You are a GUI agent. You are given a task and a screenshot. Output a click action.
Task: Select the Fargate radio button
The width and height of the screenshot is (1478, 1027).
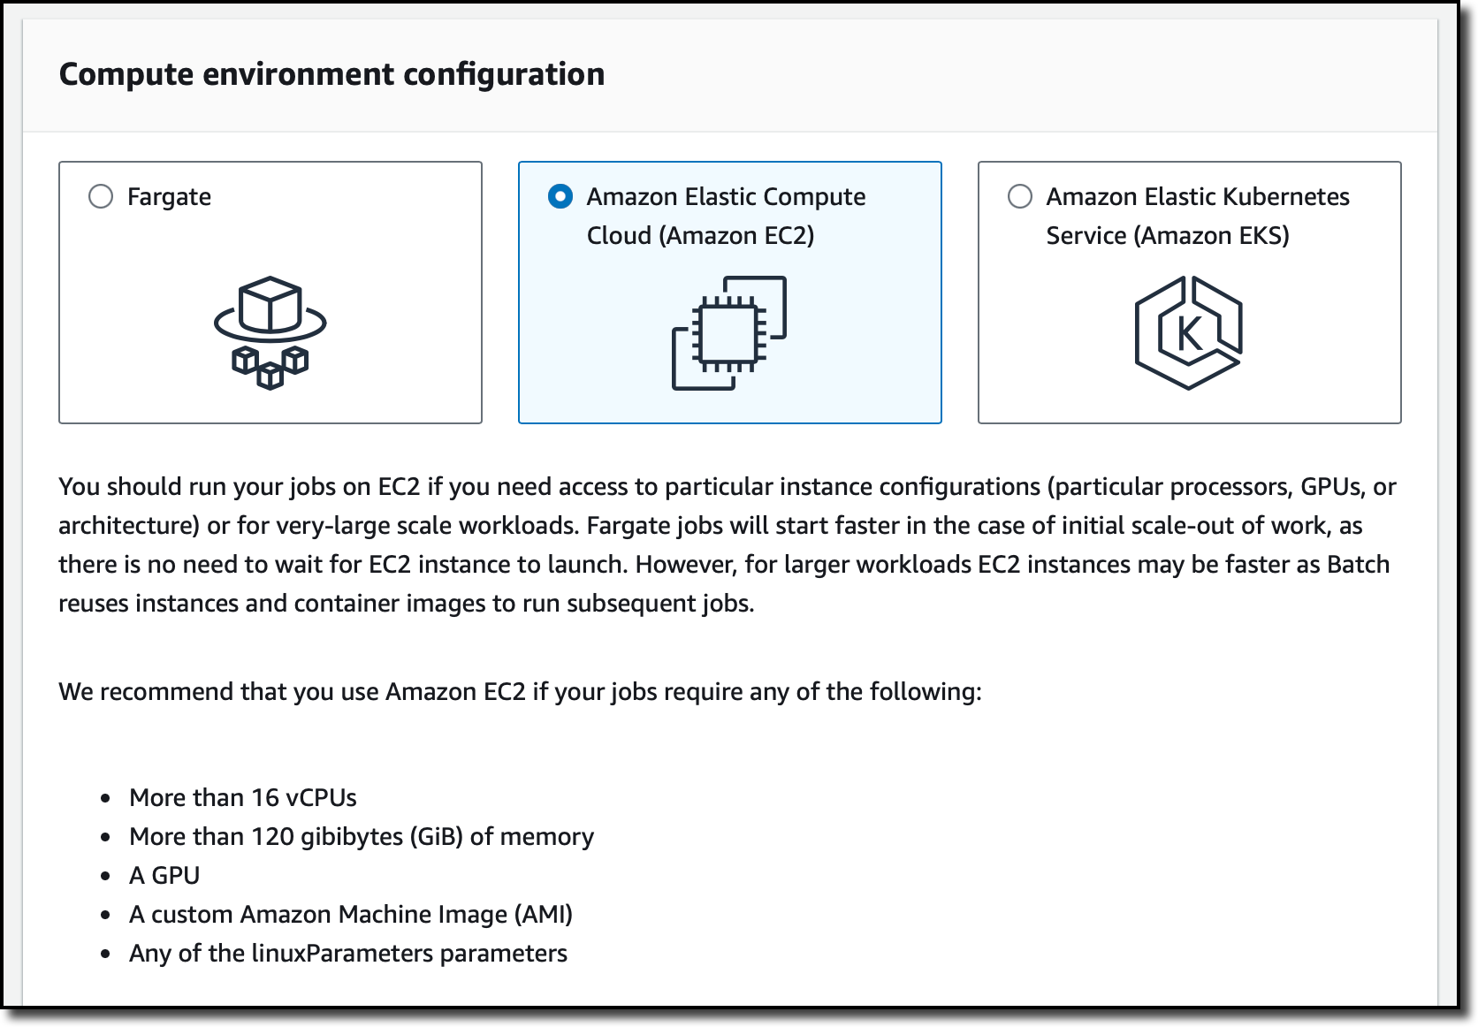click(101, 196)
